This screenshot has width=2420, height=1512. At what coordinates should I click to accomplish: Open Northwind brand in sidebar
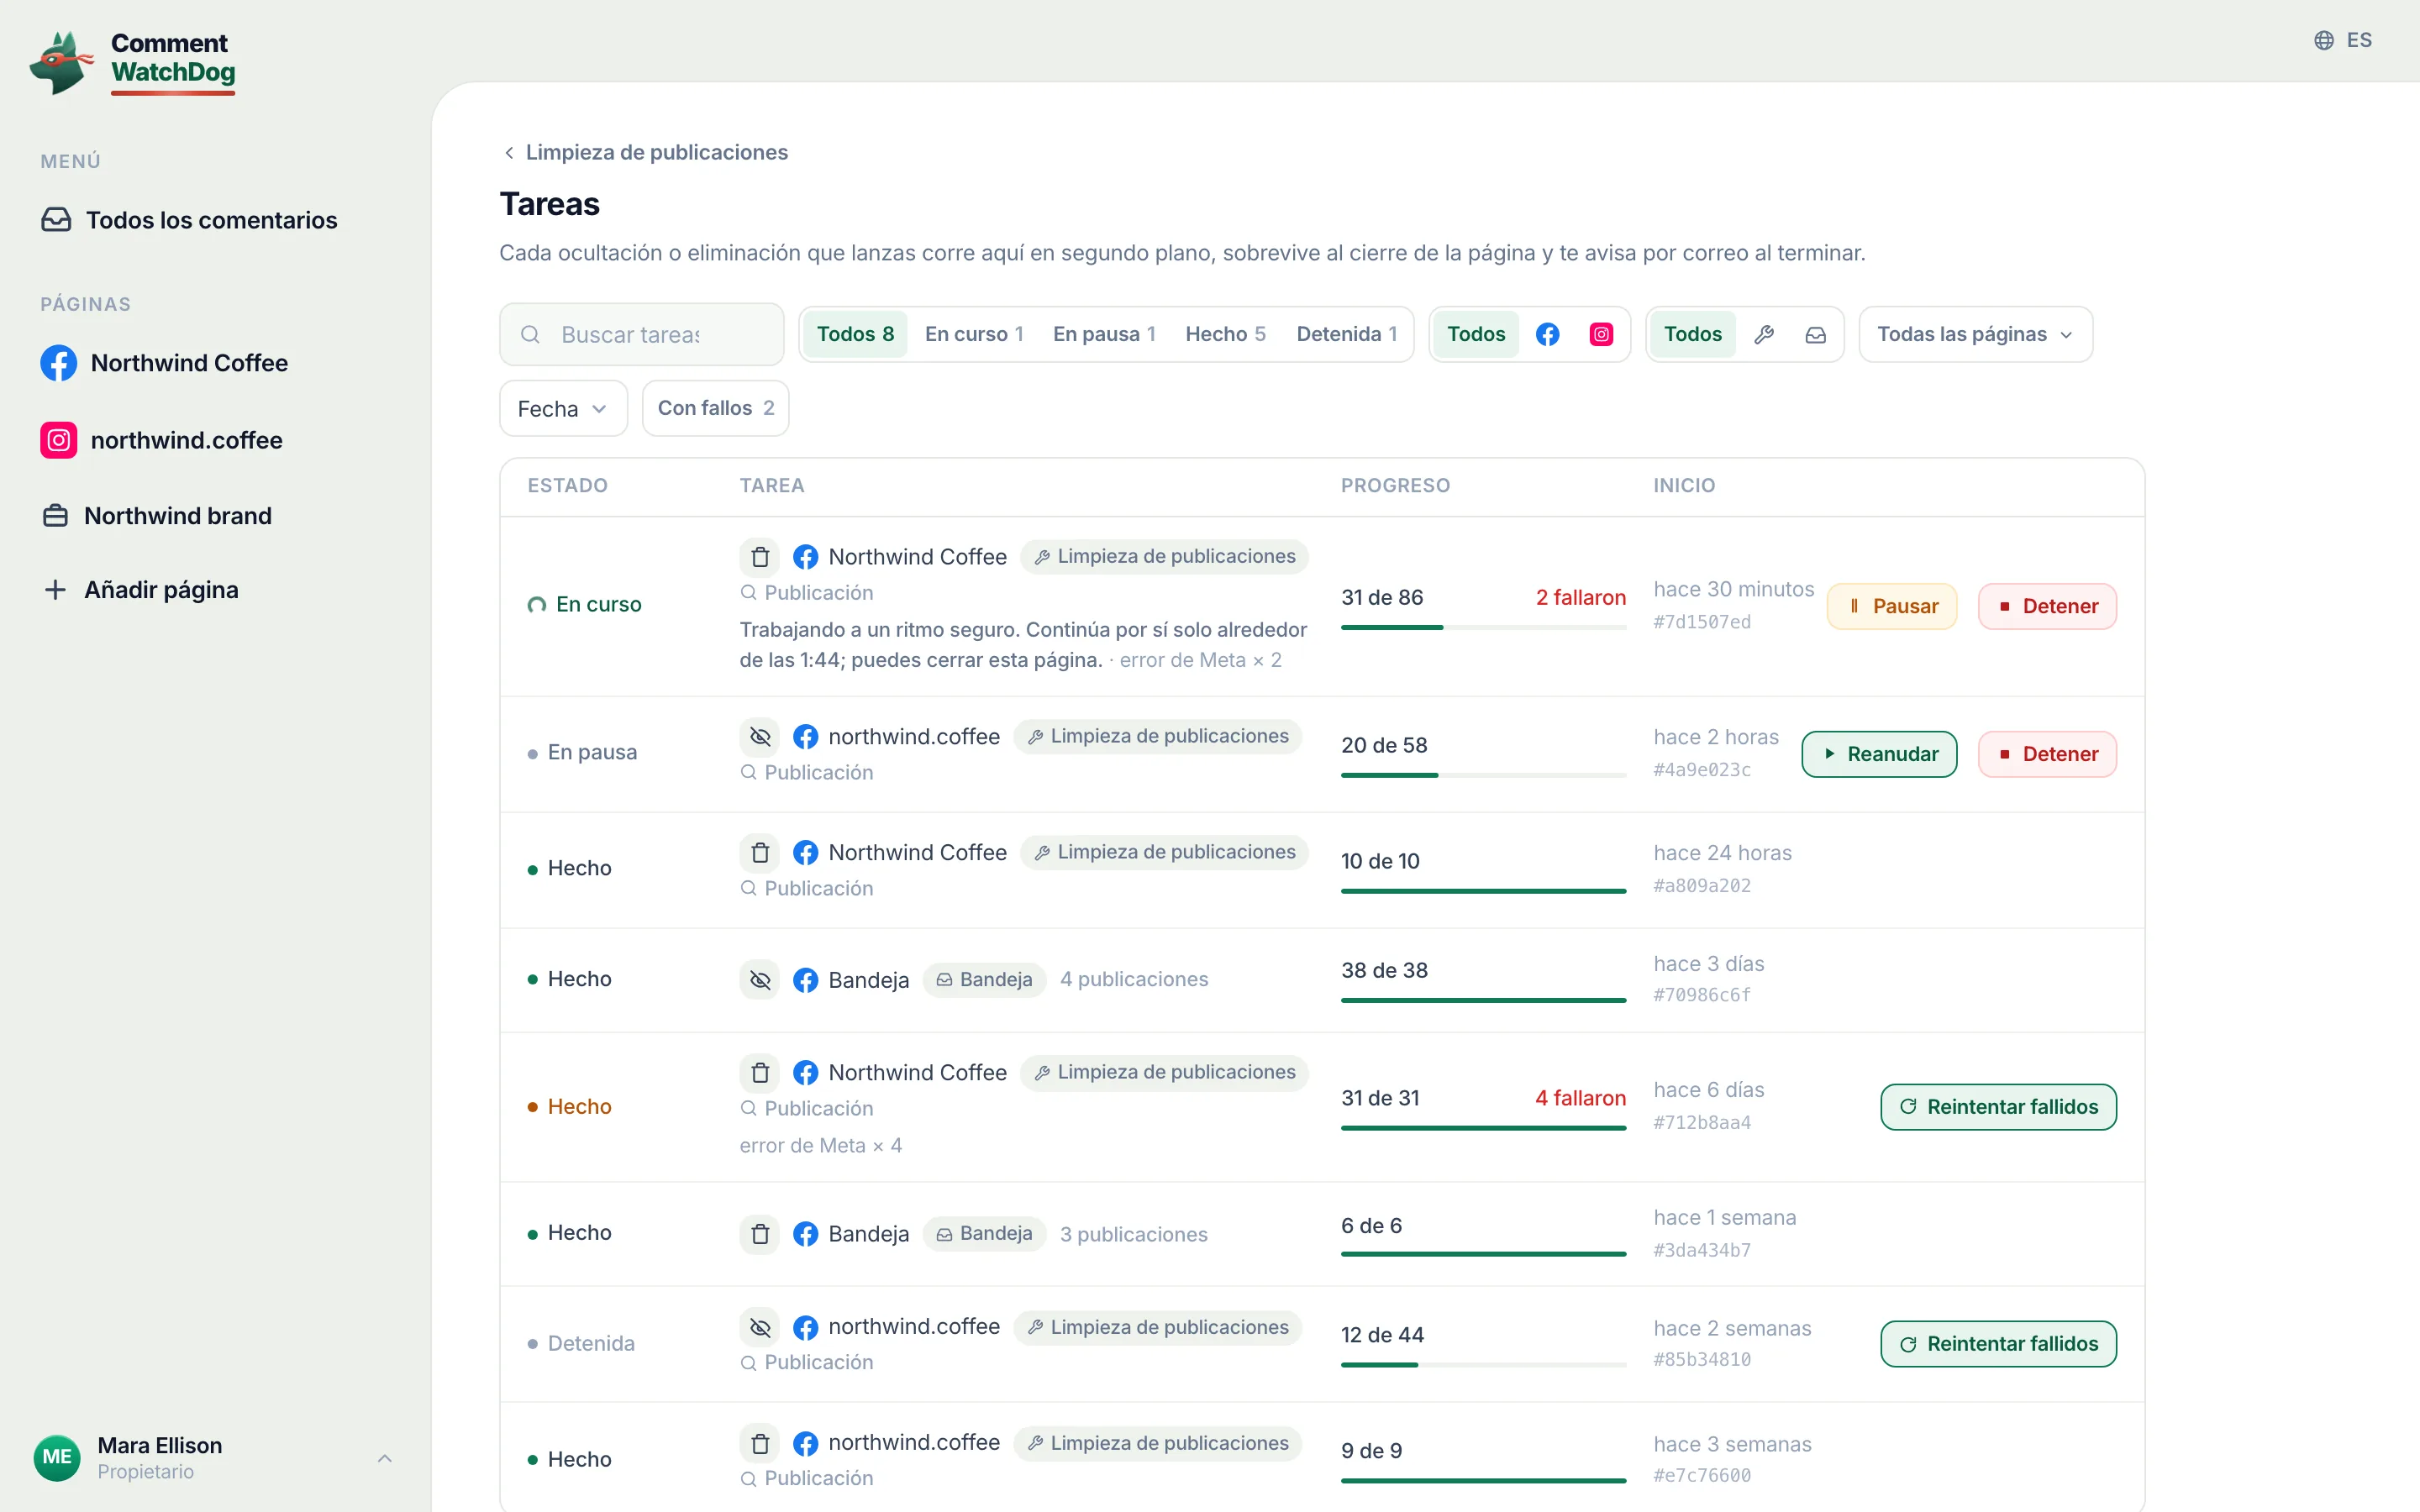(158, 516)
